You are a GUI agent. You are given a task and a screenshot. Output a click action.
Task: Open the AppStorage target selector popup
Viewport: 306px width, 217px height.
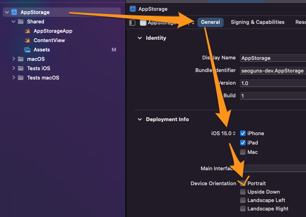[x=167, y=22]
